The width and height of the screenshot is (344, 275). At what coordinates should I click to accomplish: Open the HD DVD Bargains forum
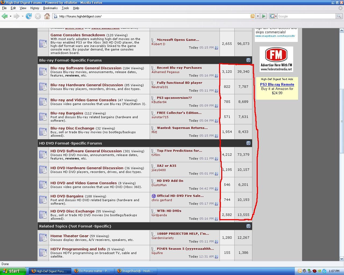tap(67, 196)
